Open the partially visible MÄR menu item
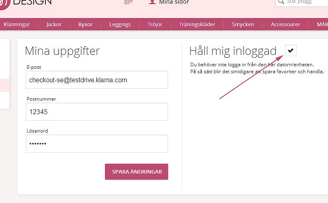The image size is (328, 203). point(322,25)
